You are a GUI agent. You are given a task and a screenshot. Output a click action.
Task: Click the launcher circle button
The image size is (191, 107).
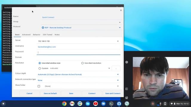3,104
